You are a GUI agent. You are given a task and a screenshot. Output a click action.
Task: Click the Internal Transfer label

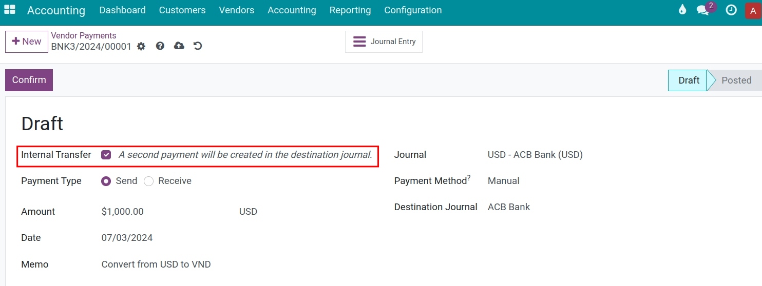click(56, 155)
